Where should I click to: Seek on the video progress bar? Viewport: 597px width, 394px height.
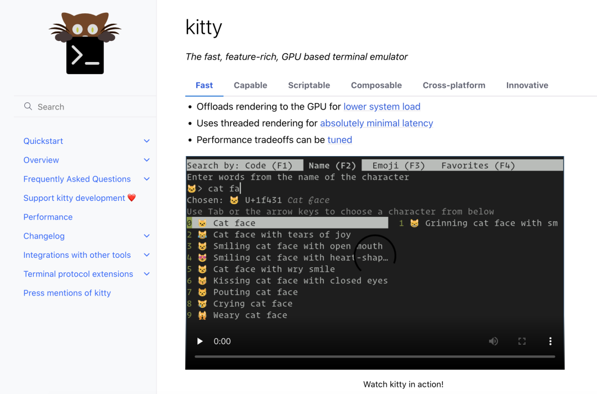(x=375, y=357)
